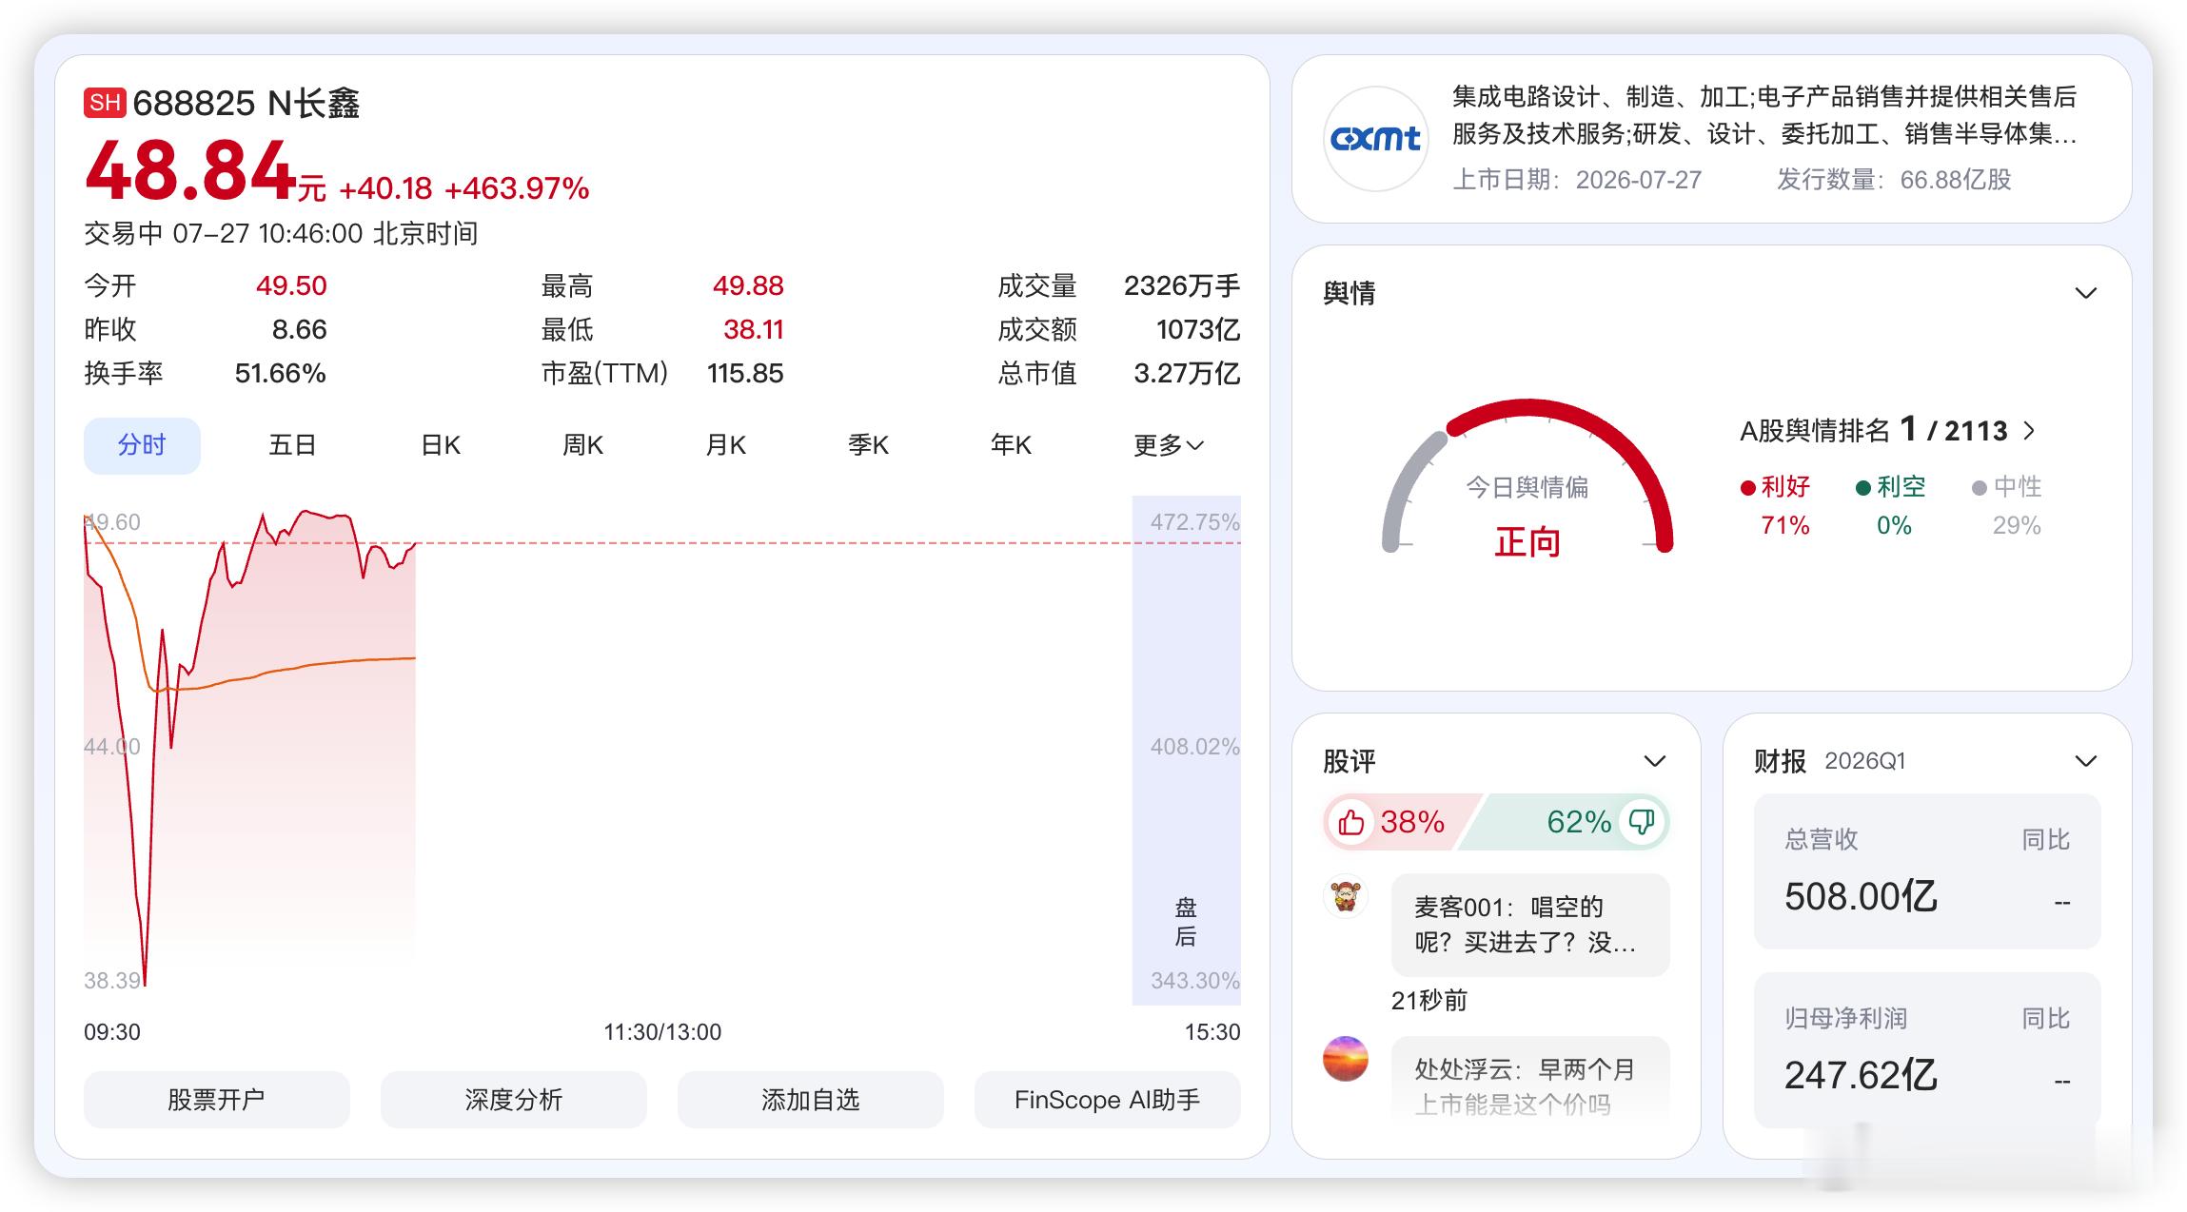Click the 昨收 value 8.66
The width and height of the screenshot is (2187, 1212).
(299, 329)
